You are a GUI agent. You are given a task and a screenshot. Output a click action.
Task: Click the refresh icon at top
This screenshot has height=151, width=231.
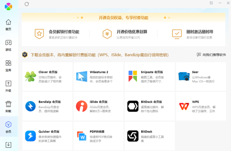point(27,4)
